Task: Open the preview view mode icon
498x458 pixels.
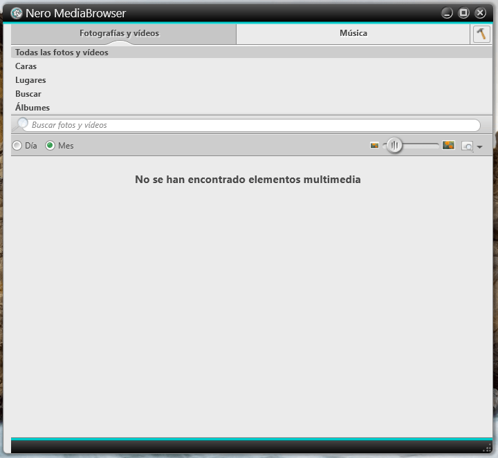Action: coord(467,146)
